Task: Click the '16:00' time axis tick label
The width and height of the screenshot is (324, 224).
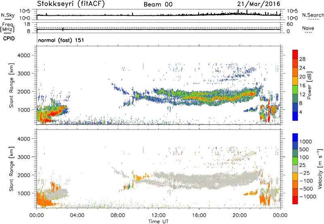Action: pos(199,216)
